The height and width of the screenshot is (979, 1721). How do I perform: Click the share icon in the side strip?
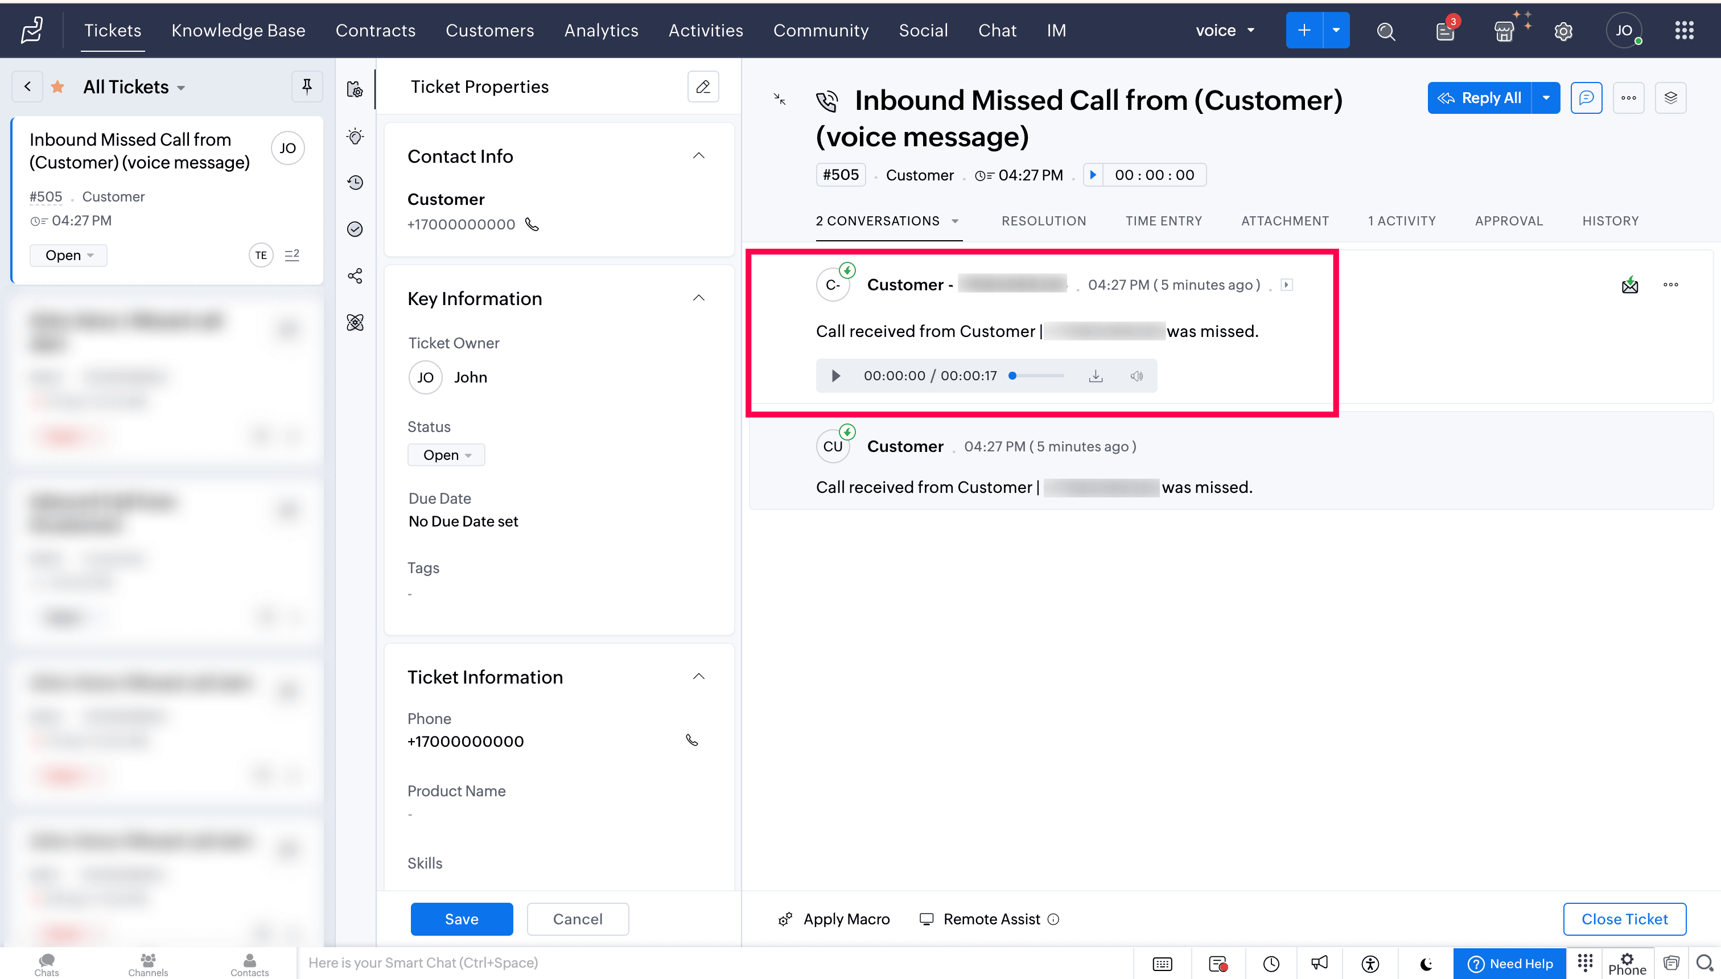pos(355,275)
